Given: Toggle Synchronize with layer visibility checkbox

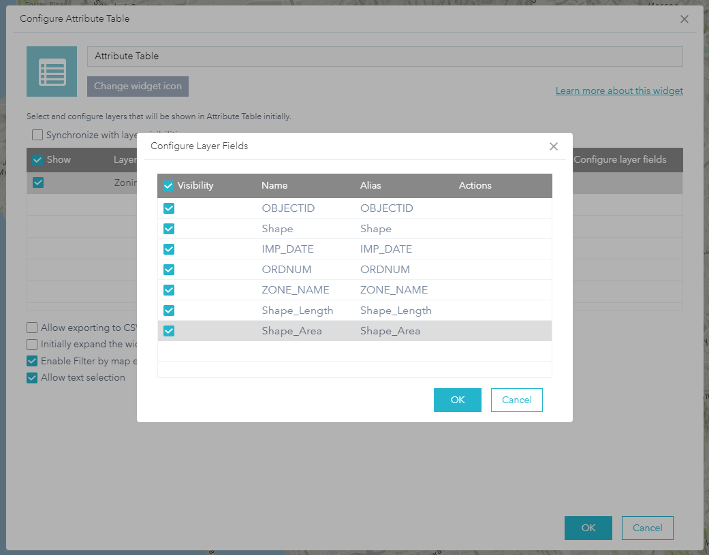Looking at the screenshot, I should pos(37,135).
